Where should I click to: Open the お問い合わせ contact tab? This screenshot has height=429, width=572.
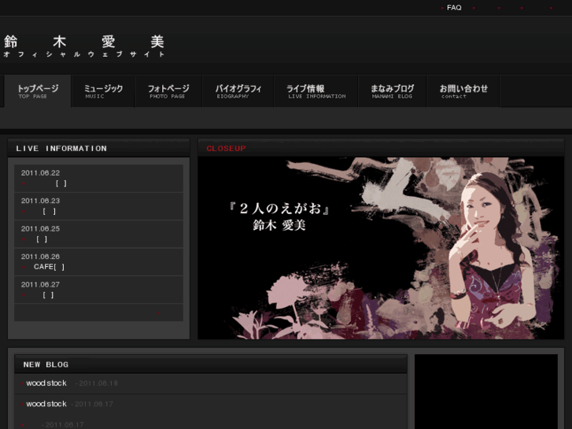(x=463, y=91)
